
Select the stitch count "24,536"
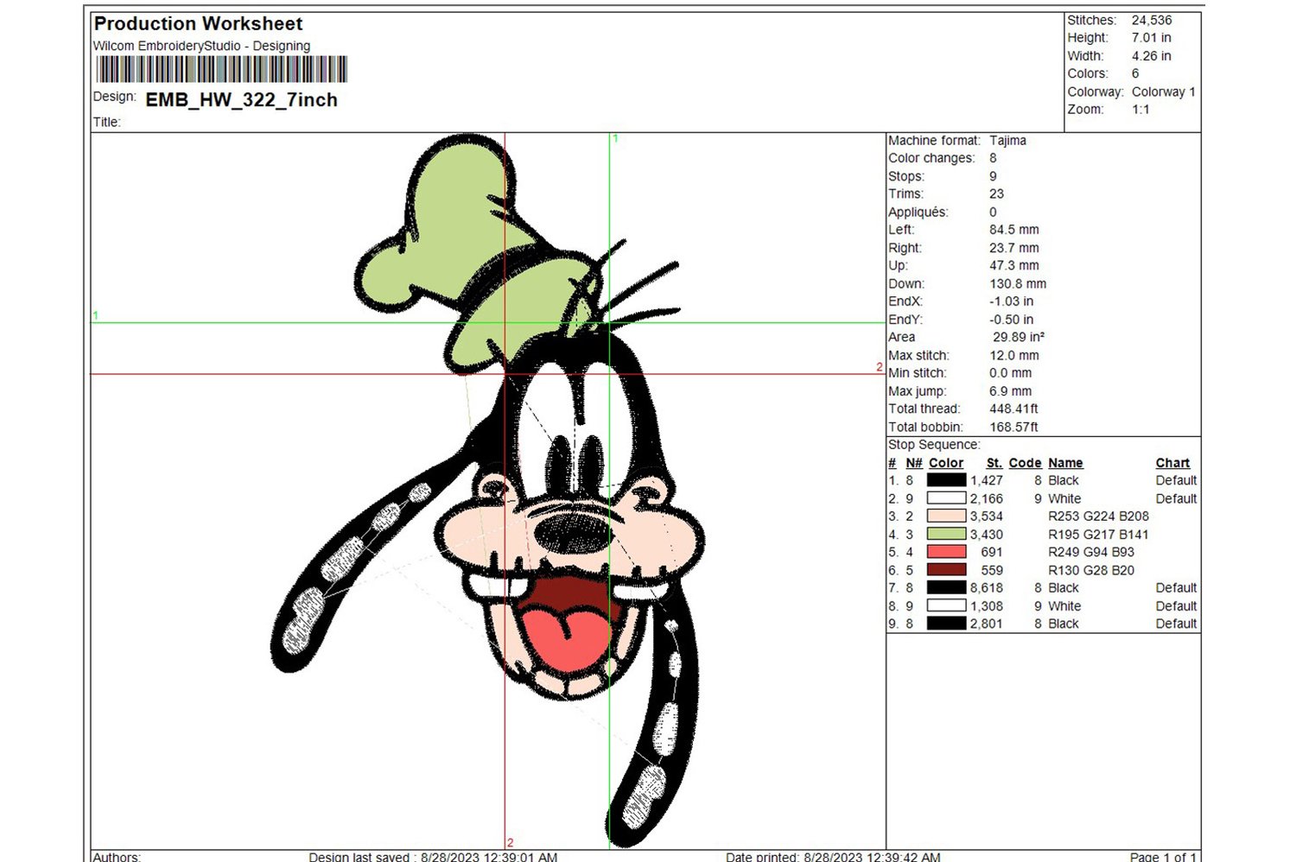pos(1152,20)
